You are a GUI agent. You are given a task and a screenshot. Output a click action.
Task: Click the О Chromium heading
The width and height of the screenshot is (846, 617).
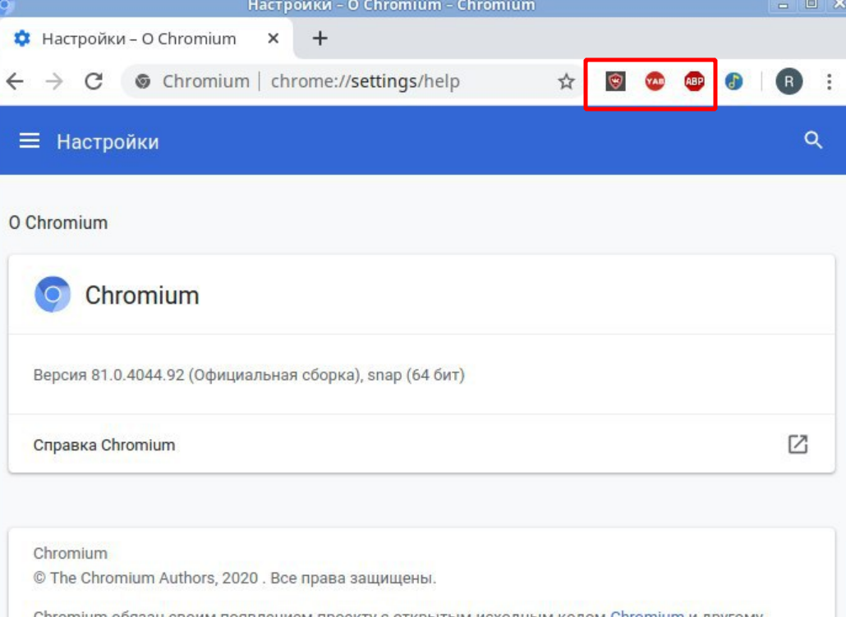(x=58, y=222)
